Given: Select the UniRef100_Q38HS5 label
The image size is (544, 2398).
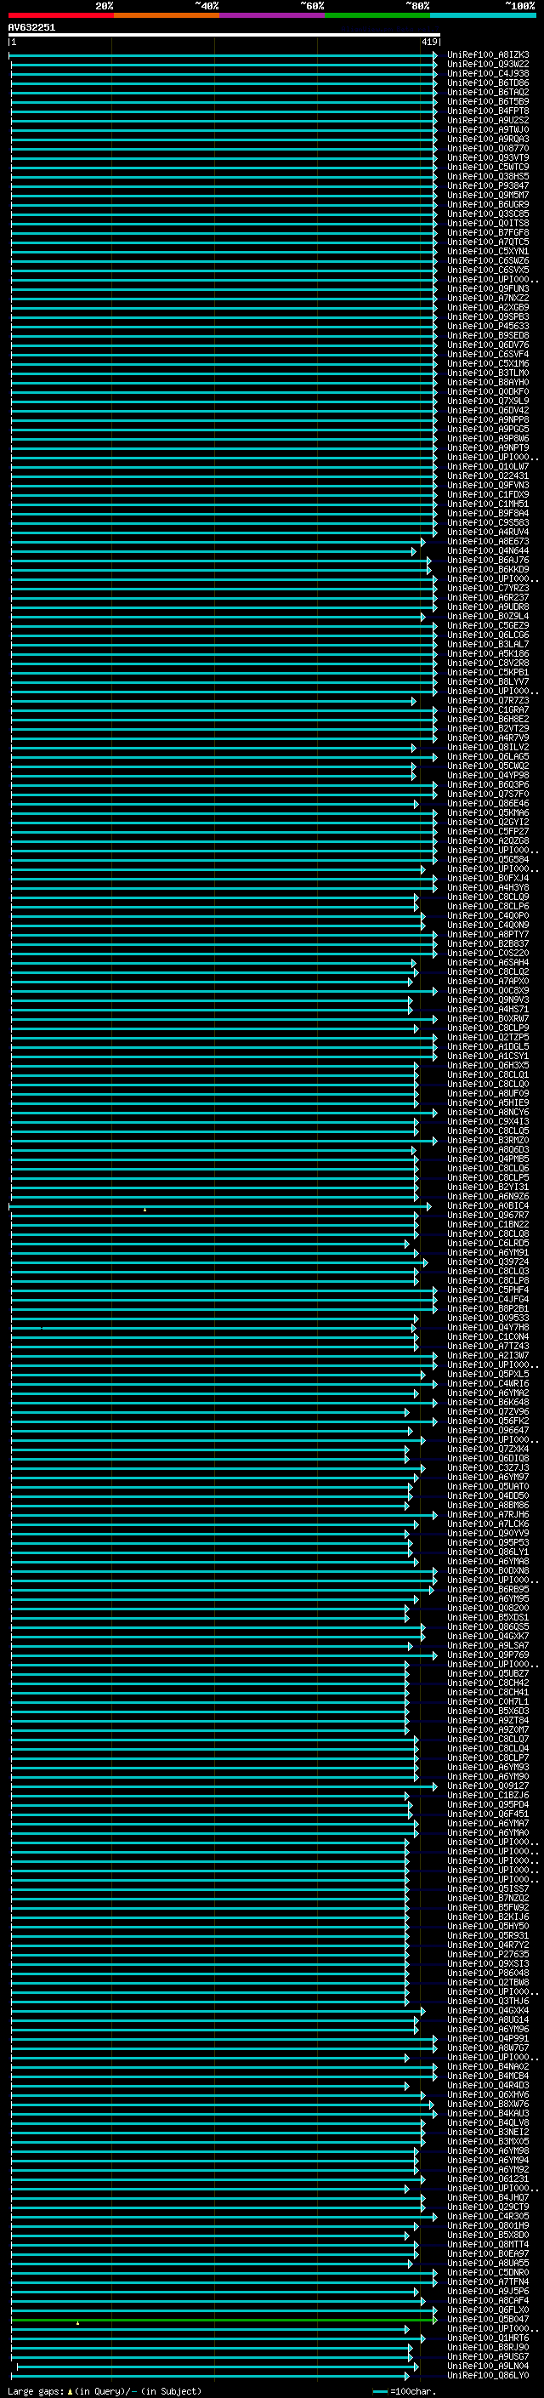Looking at the screenshot, I should (x=487, y=176).
